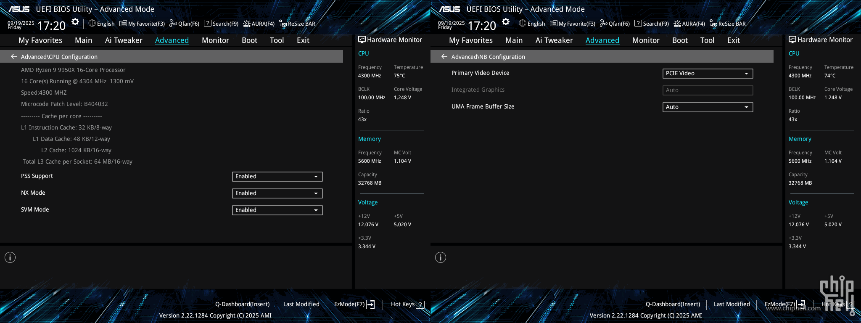The height and width of the screenshot is (323, 861).
Task: Expand NX Mode dropdown
Action: pos(277,193)
